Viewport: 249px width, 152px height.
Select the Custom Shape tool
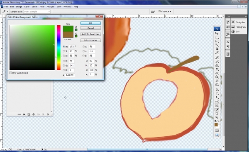[x=217, y=101]
